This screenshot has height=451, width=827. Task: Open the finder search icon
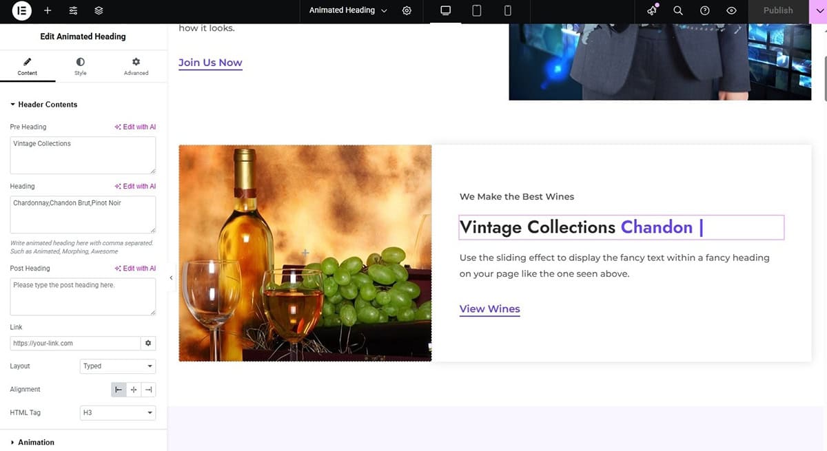tap(678, 10)
